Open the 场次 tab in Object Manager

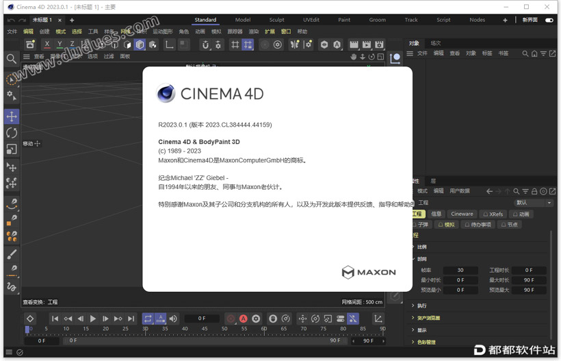point(435,43)
